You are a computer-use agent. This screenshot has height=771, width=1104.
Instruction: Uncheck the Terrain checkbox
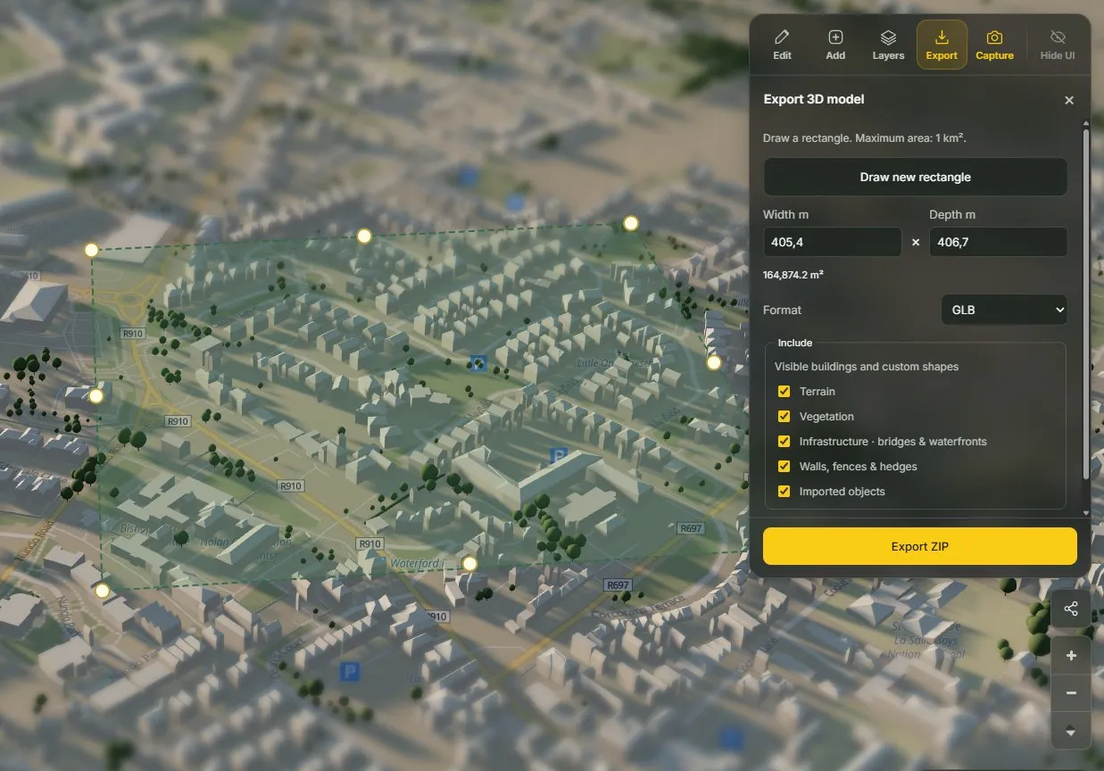(x=784, y=391)
